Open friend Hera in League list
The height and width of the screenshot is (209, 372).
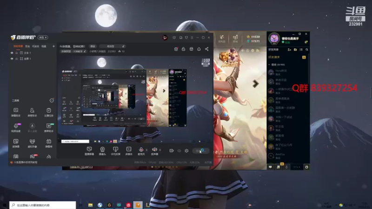[287, 72]
